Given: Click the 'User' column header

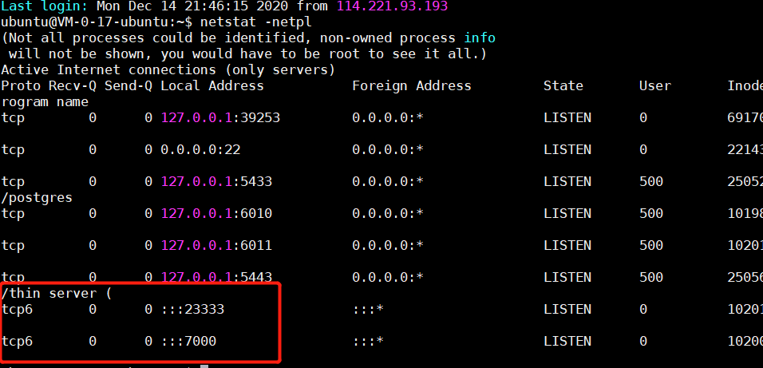Looking at the screenshot, I should (655, 86).
